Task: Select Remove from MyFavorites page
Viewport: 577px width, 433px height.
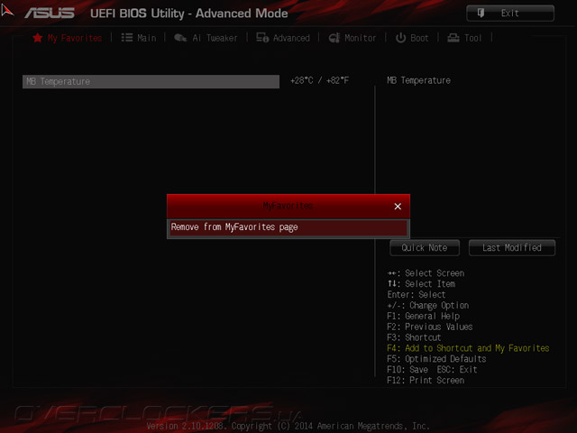Action: (x=288, y=227)
